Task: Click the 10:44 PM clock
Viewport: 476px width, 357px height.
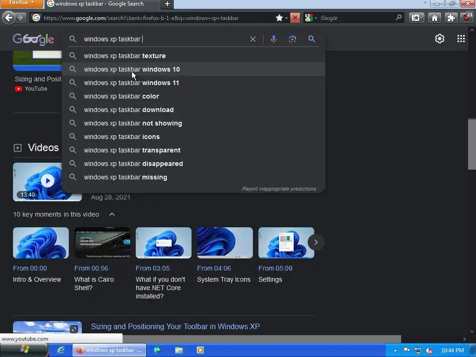Action: click(x=452, y=350)
